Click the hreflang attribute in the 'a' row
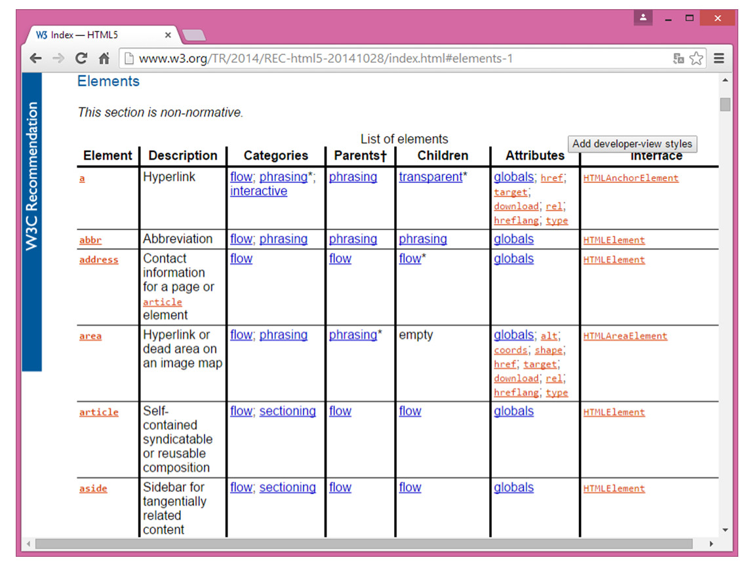The height and width of the screenshot is (566, 754). (x=516, y=221)
